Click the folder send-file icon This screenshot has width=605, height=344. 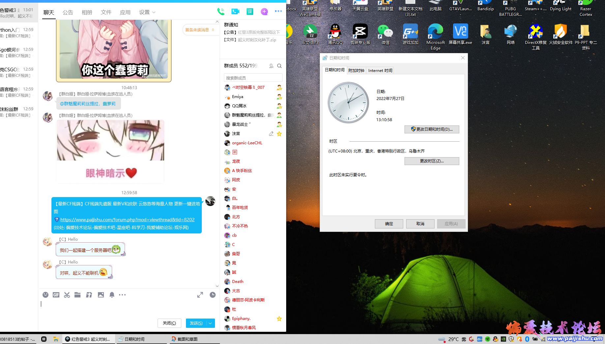tap(77, 295)
